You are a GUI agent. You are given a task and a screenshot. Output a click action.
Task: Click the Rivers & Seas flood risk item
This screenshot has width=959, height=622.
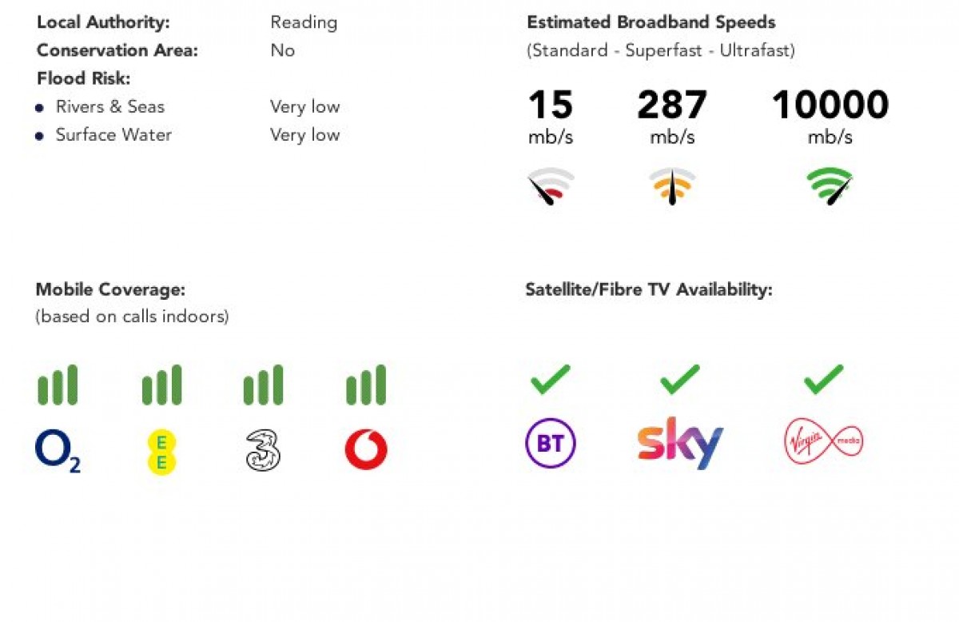[109, 107]
